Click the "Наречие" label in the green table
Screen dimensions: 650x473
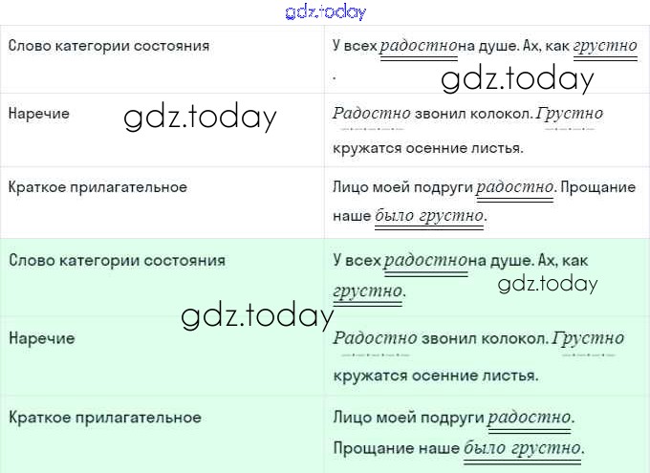[41, 338]
